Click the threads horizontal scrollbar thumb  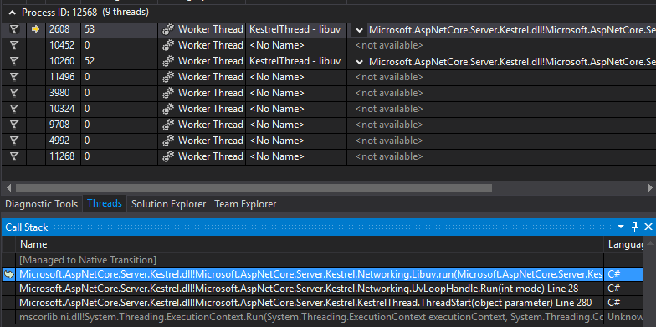point(254,187)
